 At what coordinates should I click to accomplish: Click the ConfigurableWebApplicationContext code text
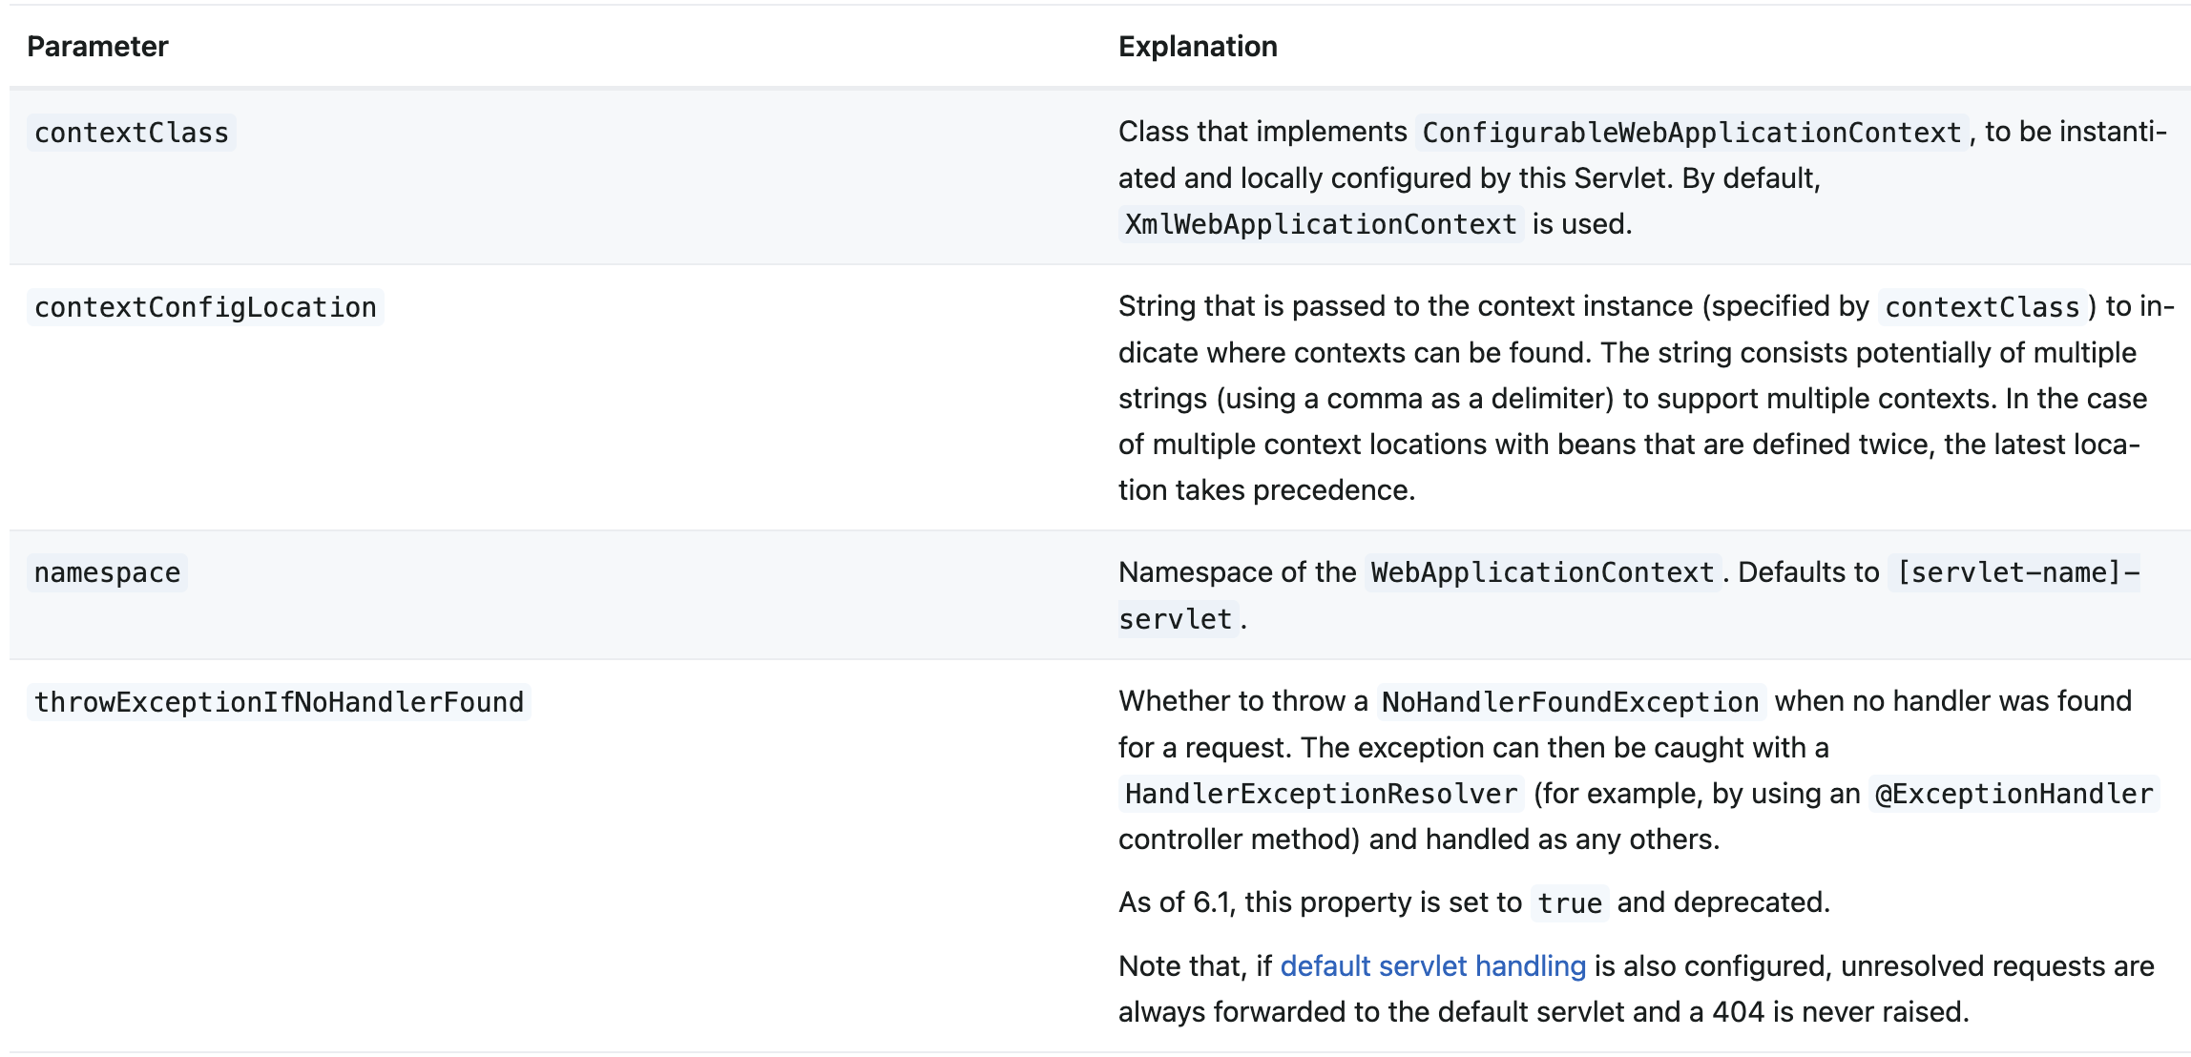(1691, 133)
